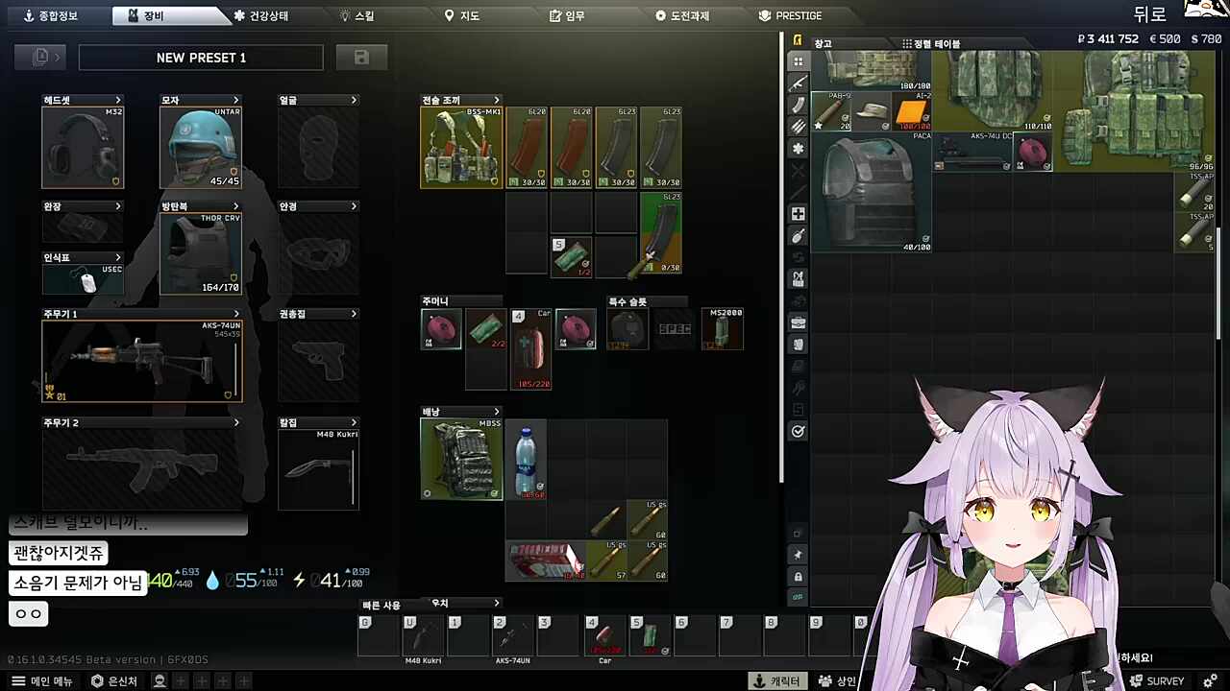Open the settings gear icon
This screenshot has height=691, width=1230.
tap(1210, 680)
